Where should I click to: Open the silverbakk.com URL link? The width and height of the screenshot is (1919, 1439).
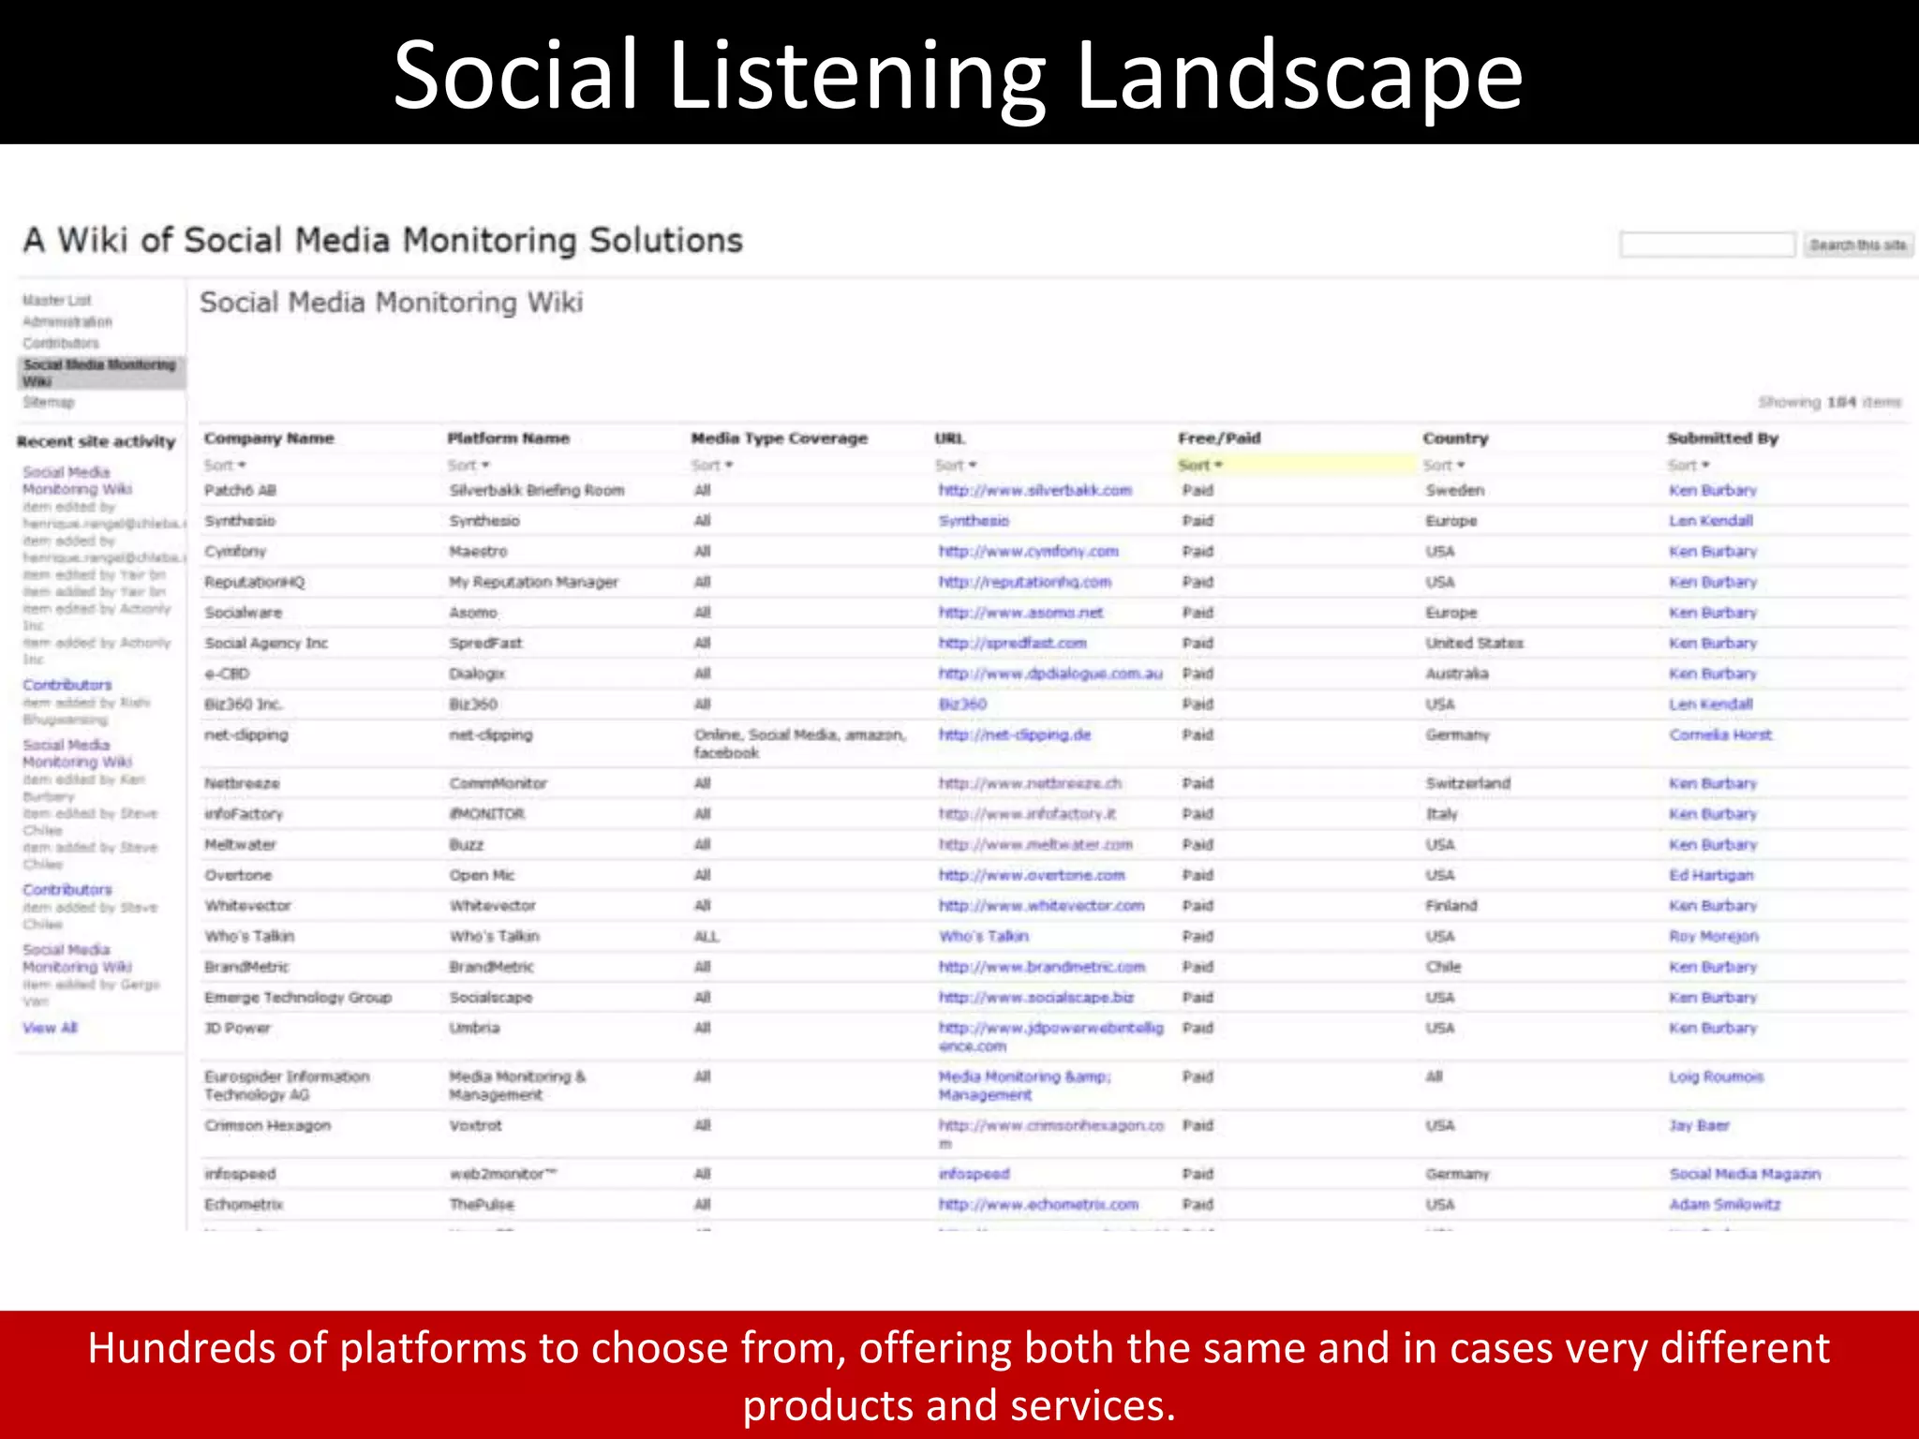pos(1035,490)
